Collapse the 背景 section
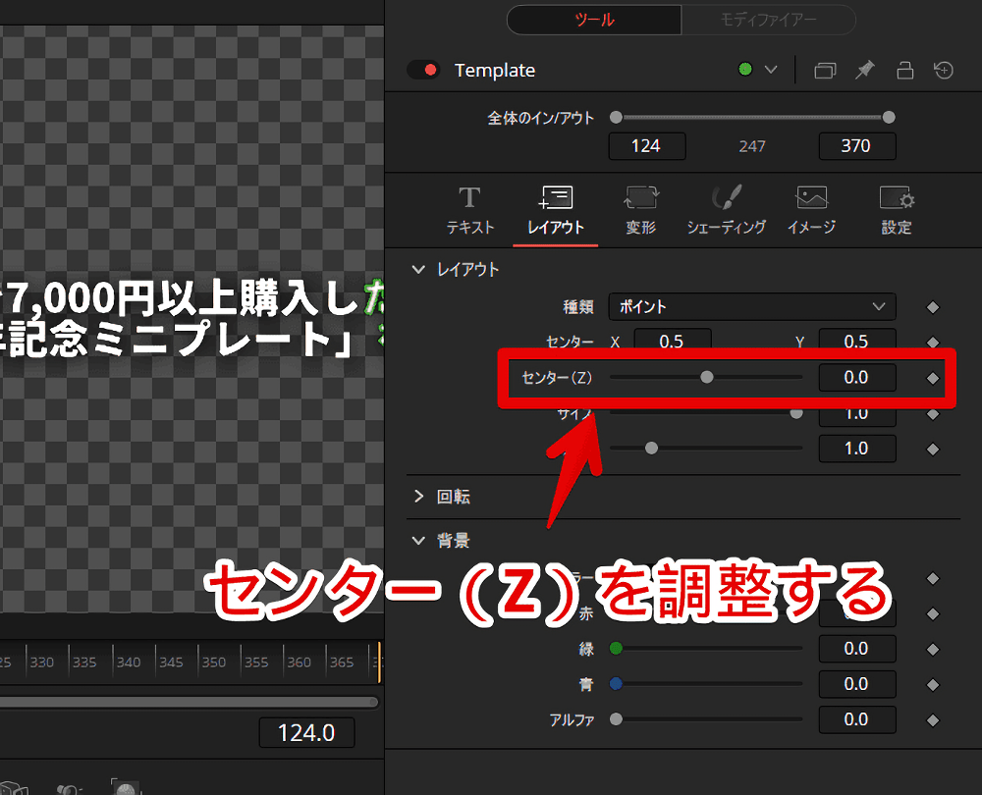Image resolution: width=982 pixels, height=795 pixels. click(419, 541)
